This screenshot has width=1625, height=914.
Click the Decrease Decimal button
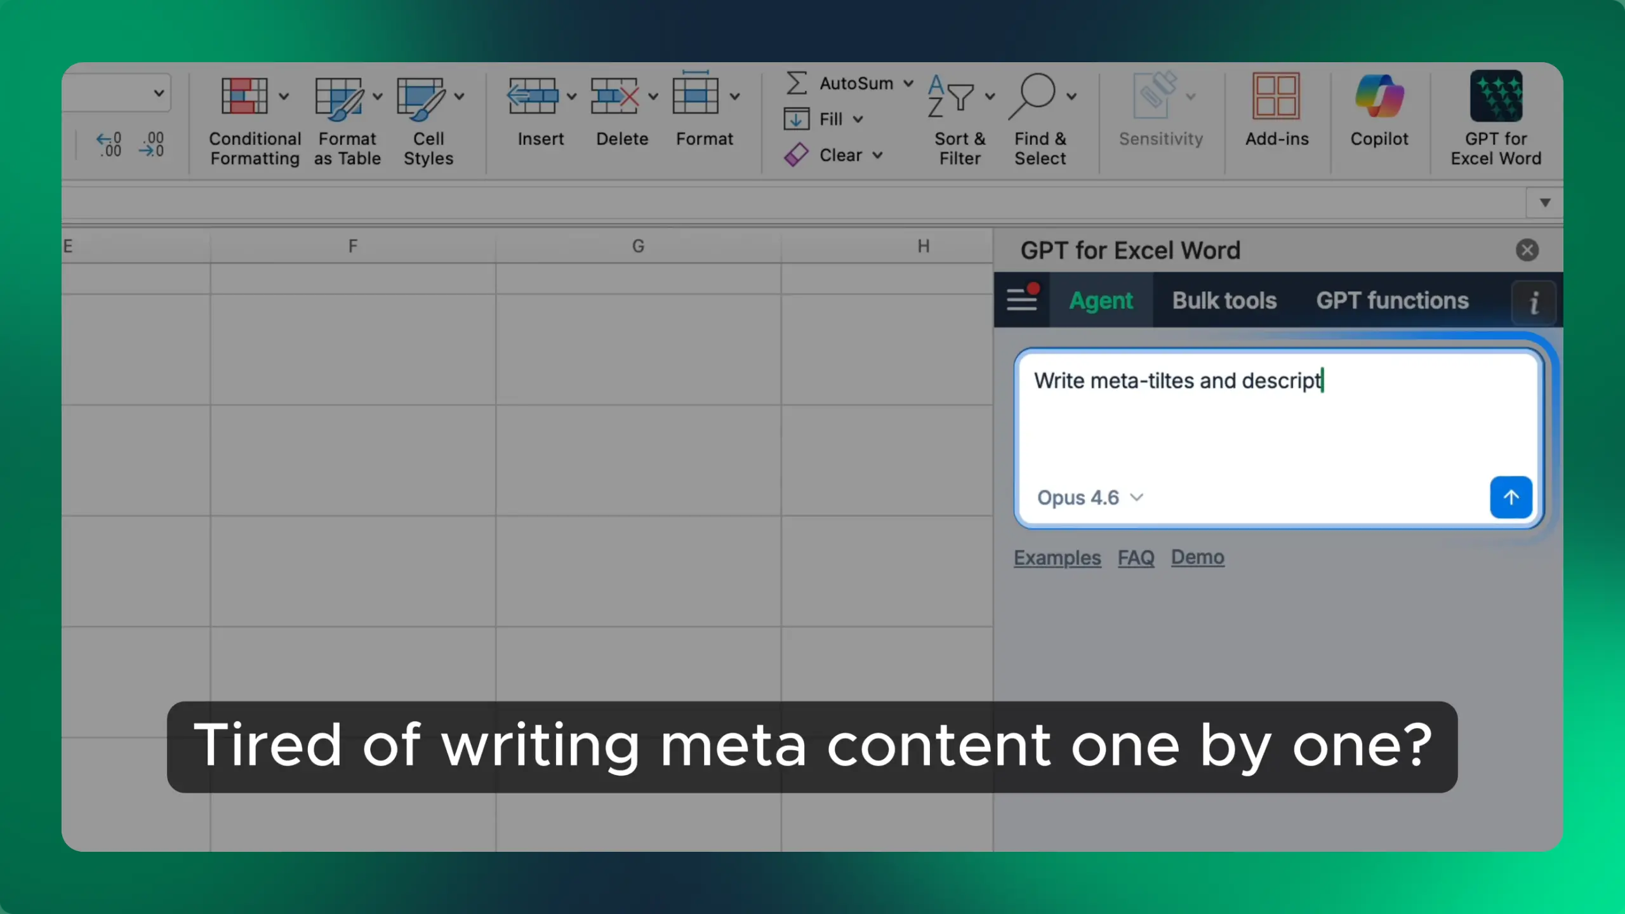[x=152, y=144]
